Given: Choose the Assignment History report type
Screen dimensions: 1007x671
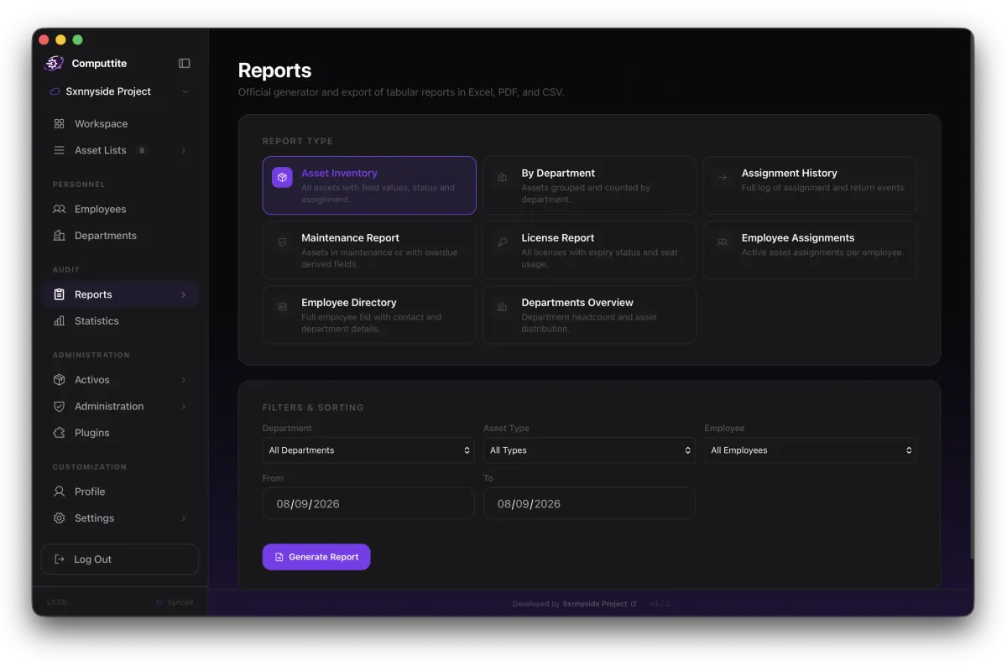Looking at the screenshot, I should tap(809, 185).
